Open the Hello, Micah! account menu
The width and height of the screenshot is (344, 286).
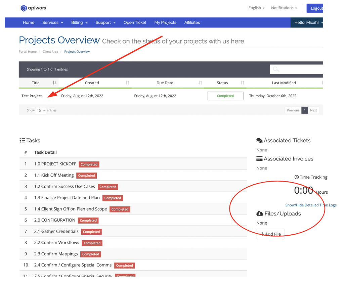tap(307, 22)
